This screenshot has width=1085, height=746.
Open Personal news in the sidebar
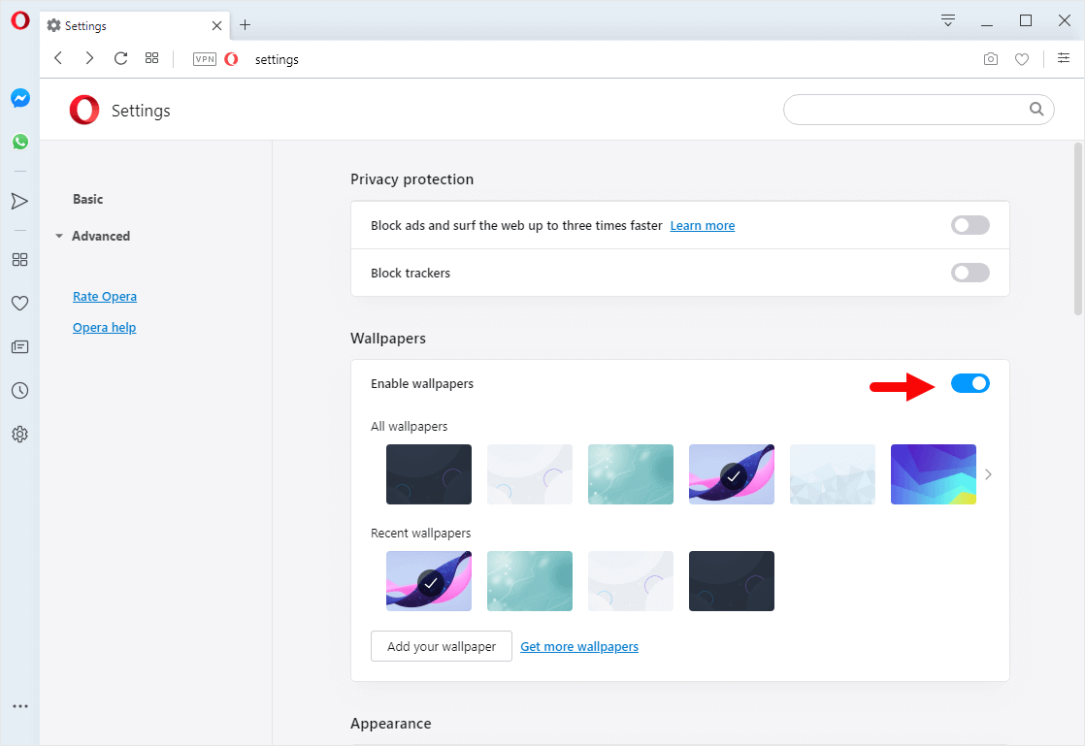(x=20, y=346)
